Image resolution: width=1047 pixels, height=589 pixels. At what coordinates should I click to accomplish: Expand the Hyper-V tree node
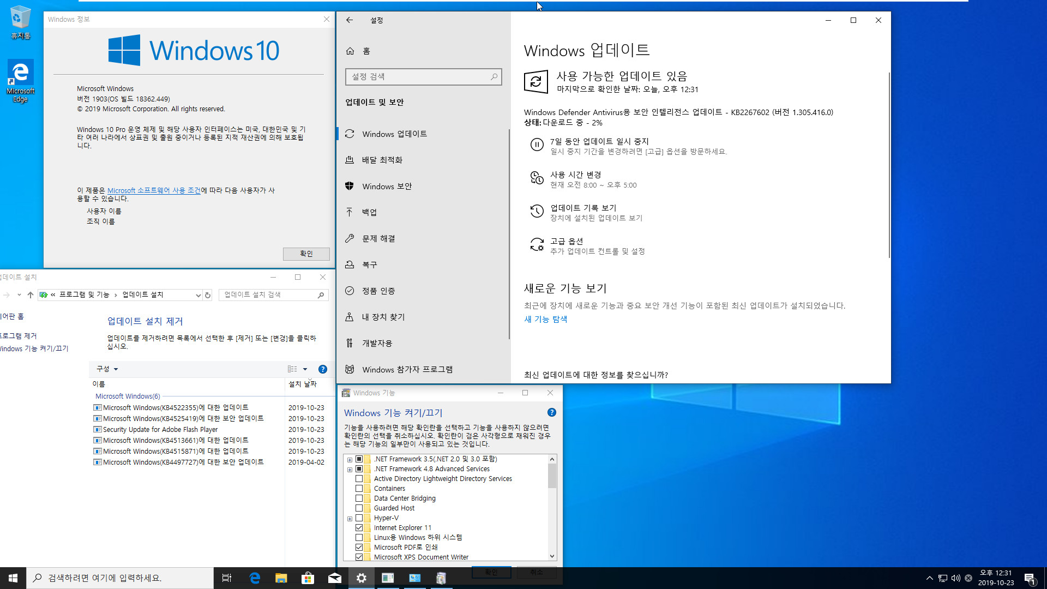point(350,518)
